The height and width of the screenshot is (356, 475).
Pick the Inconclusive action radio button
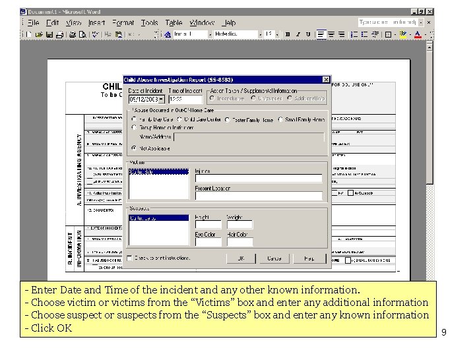pos(212,98)
